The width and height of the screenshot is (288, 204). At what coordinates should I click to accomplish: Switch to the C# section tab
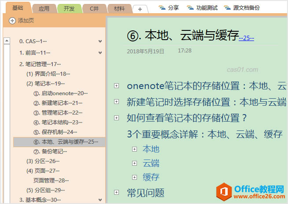[94, 9]
